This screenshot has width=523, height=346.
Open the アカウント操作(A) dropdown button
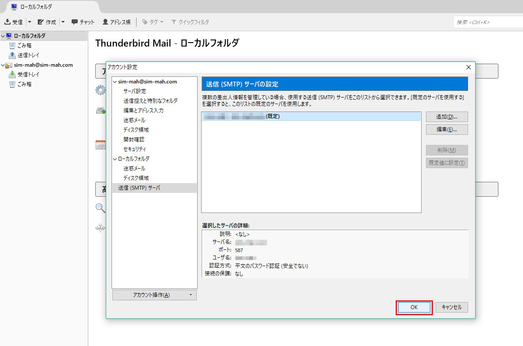(x=154, y=295)
